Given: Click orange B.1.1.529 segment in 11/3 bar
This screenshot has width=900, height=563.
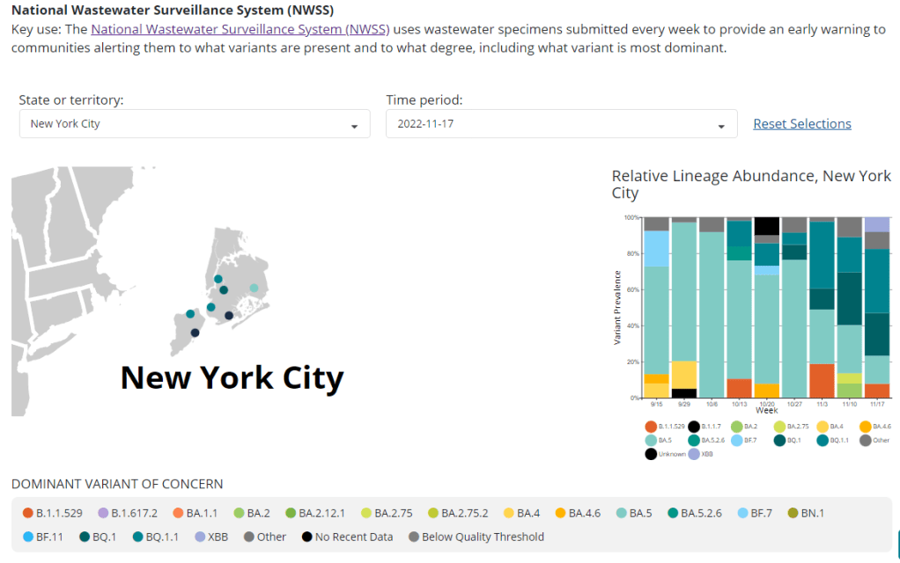Looking at the screenshot, I should [x=822, y=380].
